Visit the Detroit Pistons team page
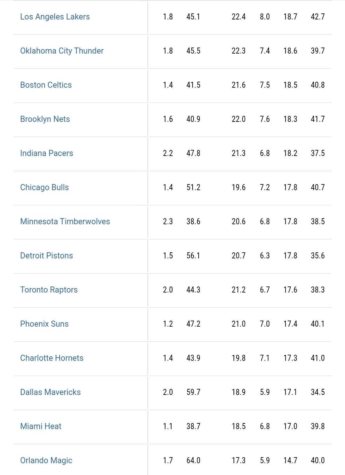The height and width of the screenshot is (475, 345). [x=47, y=256]
